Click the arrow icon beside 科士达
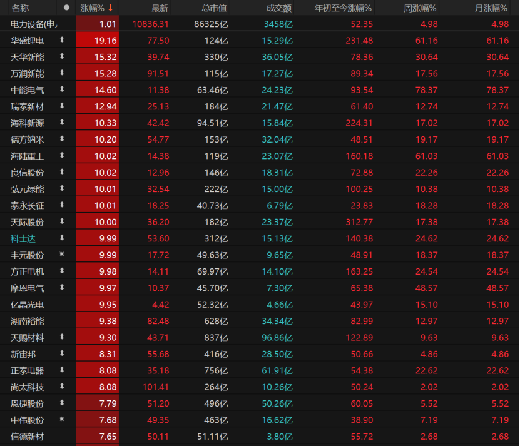The width and height of the screenshot is (520, 446). point(62,238)
